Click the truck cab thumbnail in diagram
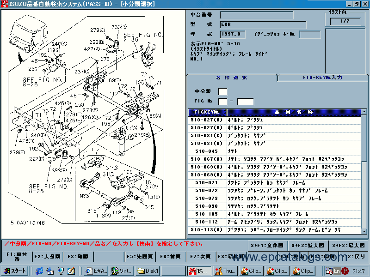Viewport: 370px width, 277px height. pyautogui.click(x=28, y=34)
